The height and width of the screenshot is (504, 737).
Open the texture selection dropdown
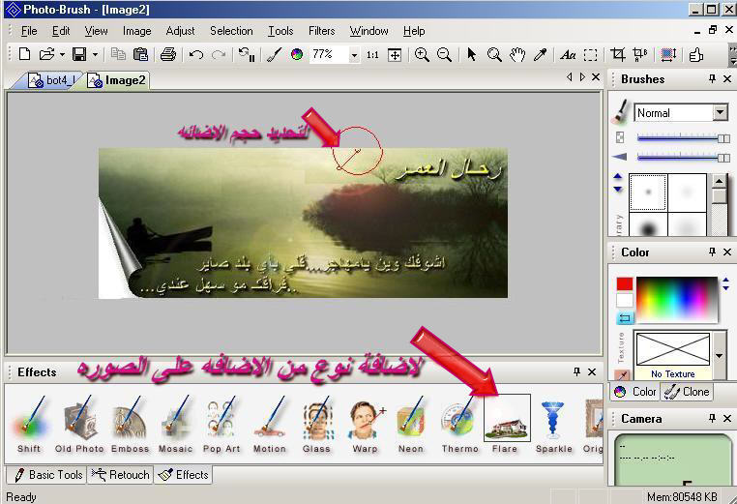coord(719,353)
